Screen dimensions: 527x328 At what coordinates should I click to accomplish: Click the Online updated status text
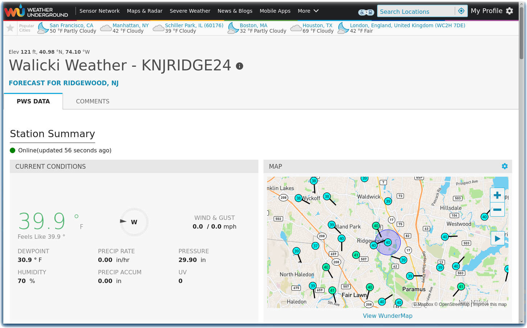click(65, 150)
